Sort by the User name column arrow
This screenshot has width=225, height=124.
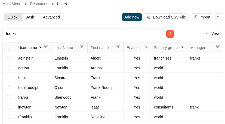(40, 47)
